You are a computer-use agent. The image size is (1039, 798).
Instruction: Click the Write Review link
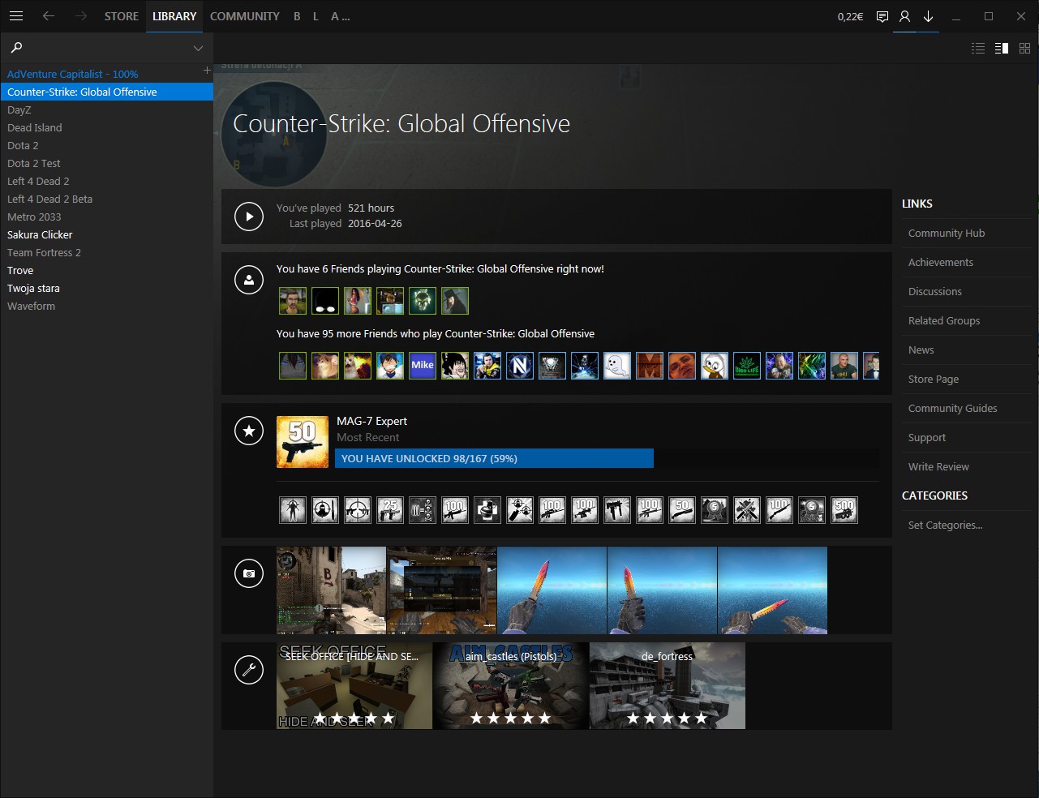click(938, 467)
